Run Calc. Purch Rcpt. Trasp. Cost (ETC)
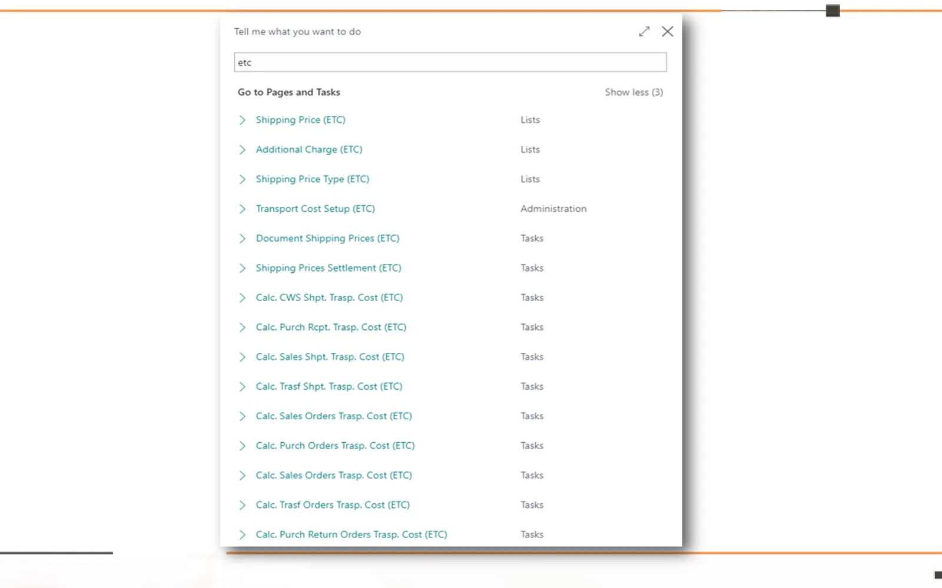This screenshot has width=942, height=588. (331, 327)
